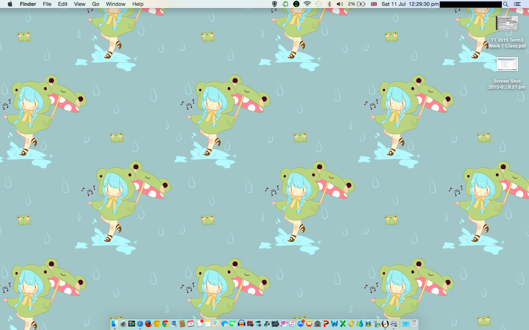Viewport: 529px width, 330px height.
Task: Launch Photo Booth from the Dock
Action: point(250,324)
